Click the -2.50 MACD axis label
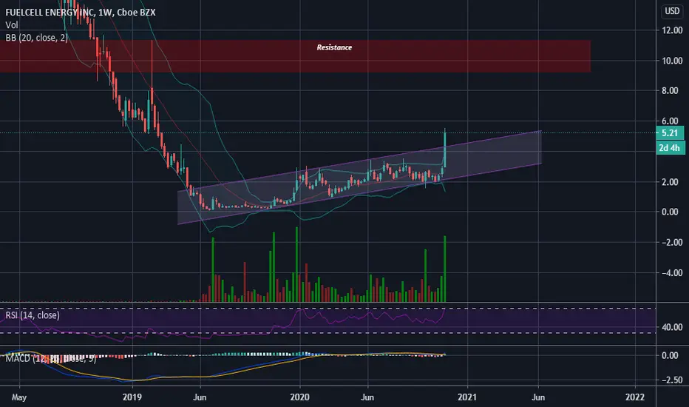Viewport: 689px width, 407px height. 672,380
